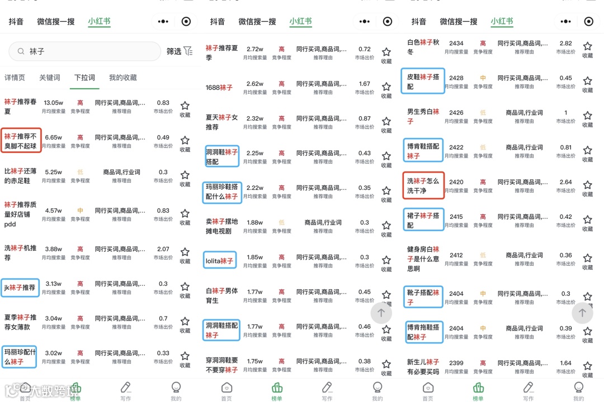Open 写作 in the middle panel's bottom bar

(x=327, y=391)
